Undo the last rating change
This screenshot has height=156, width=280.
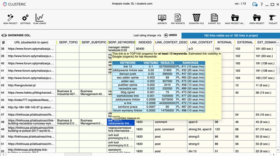coord(170,35)
